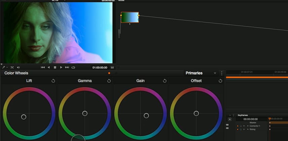Click the Color Wheels panel title
This screenshot has height=141, width=288.
coord(16,73)
